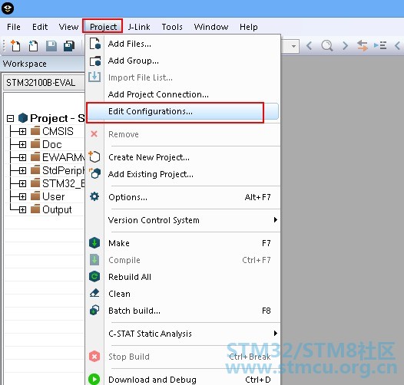Open the Project menu
The height and width of the screenshot is (385, 404).
pos(103,26)
